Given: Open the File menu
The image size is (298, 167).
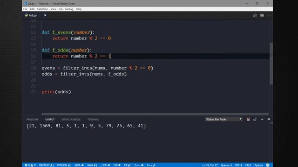Looking at the screenshot, I should tap(25, 9).
